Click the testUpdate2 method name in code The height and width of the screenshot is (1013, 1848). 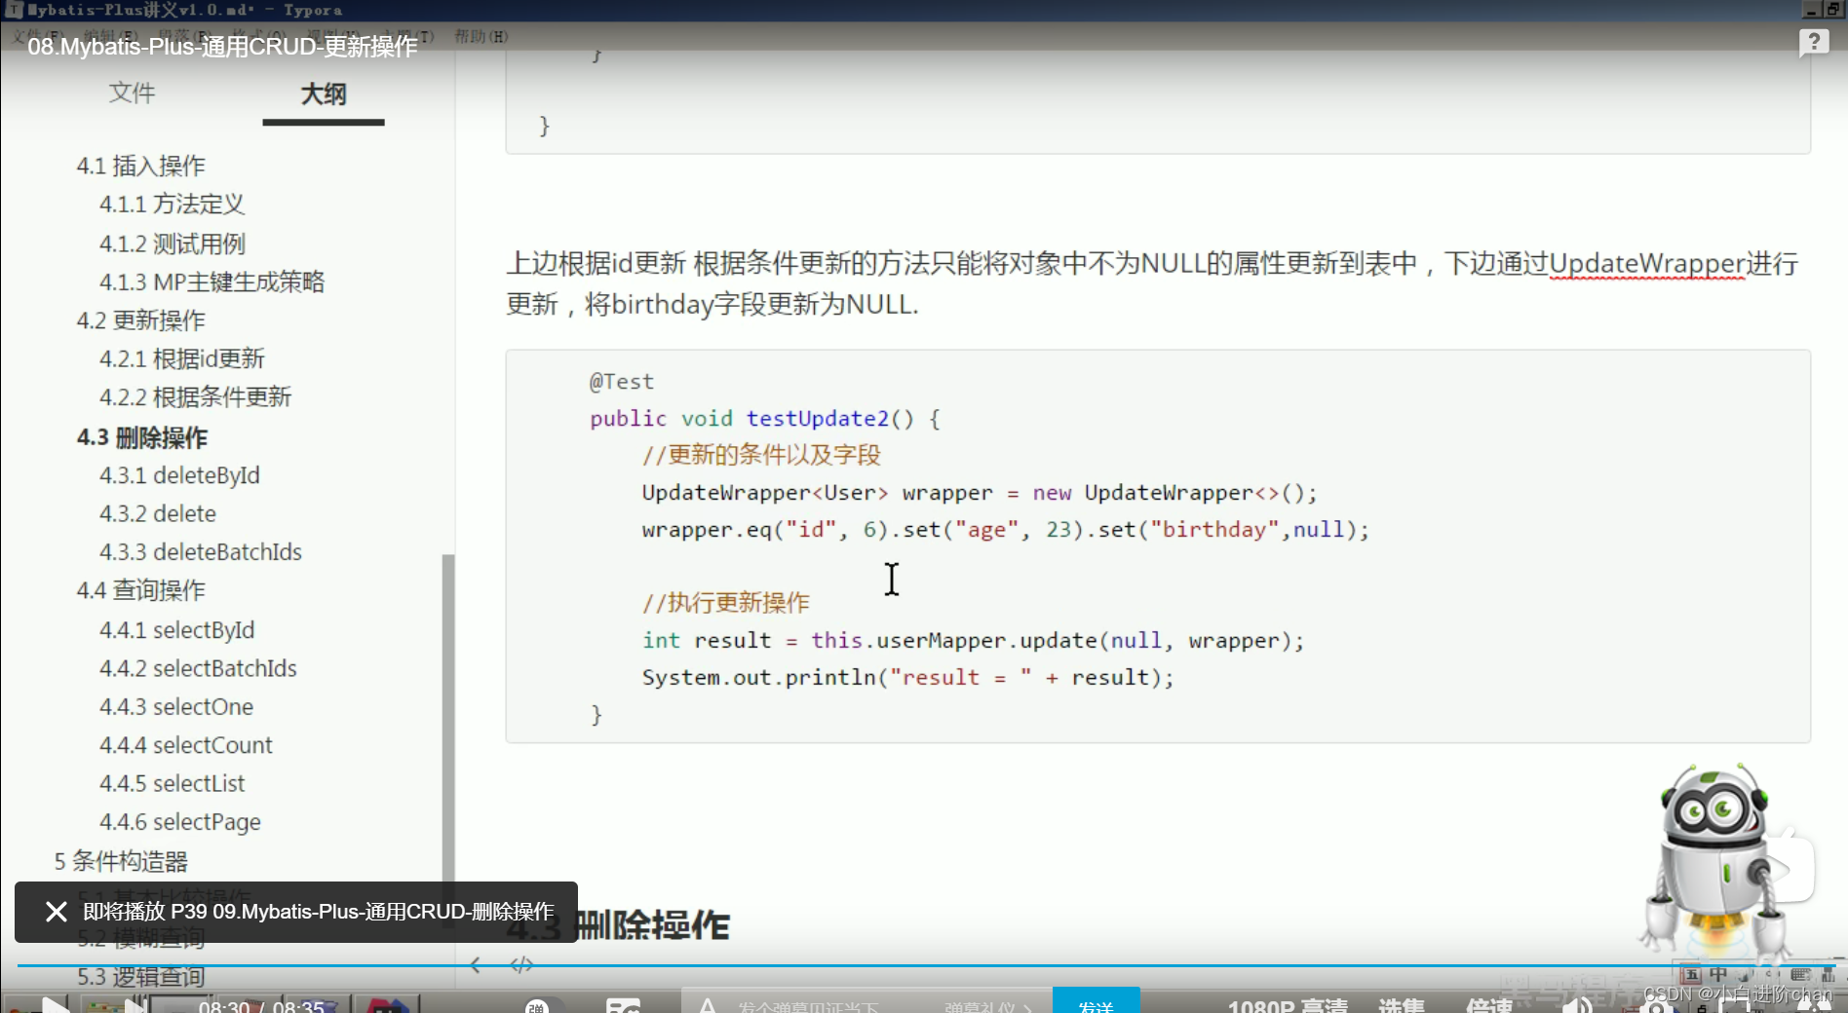point(817,419)
